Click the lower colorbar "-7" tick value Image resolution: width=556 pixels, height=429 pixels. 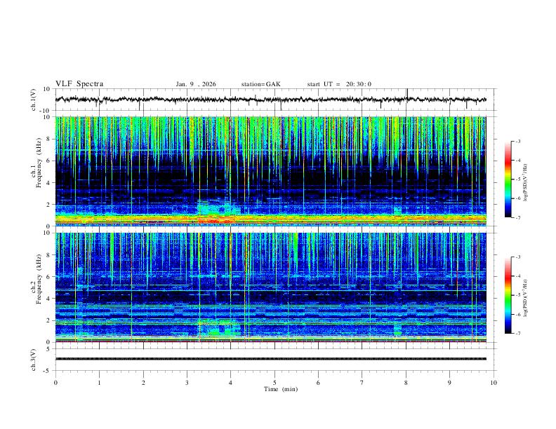pos(518,334)
